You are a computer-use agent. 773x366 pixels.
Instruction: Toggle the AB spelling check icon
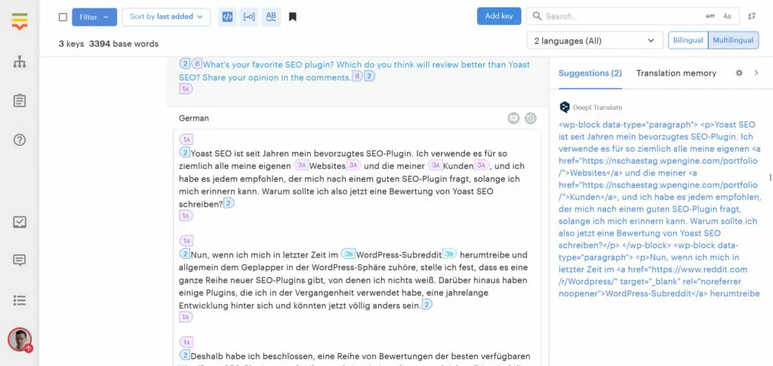click(271, 17)
